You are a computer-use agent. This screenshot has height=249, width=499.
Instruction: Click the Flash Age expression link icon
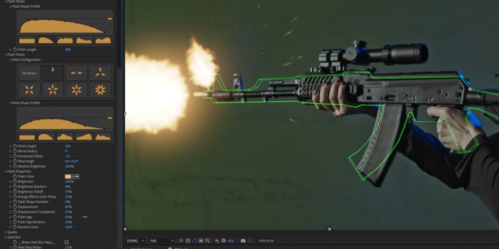click(85, 217)
